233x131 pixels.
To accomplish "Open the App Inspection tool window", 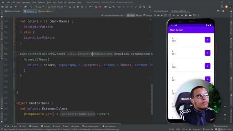I will point(109,126).
